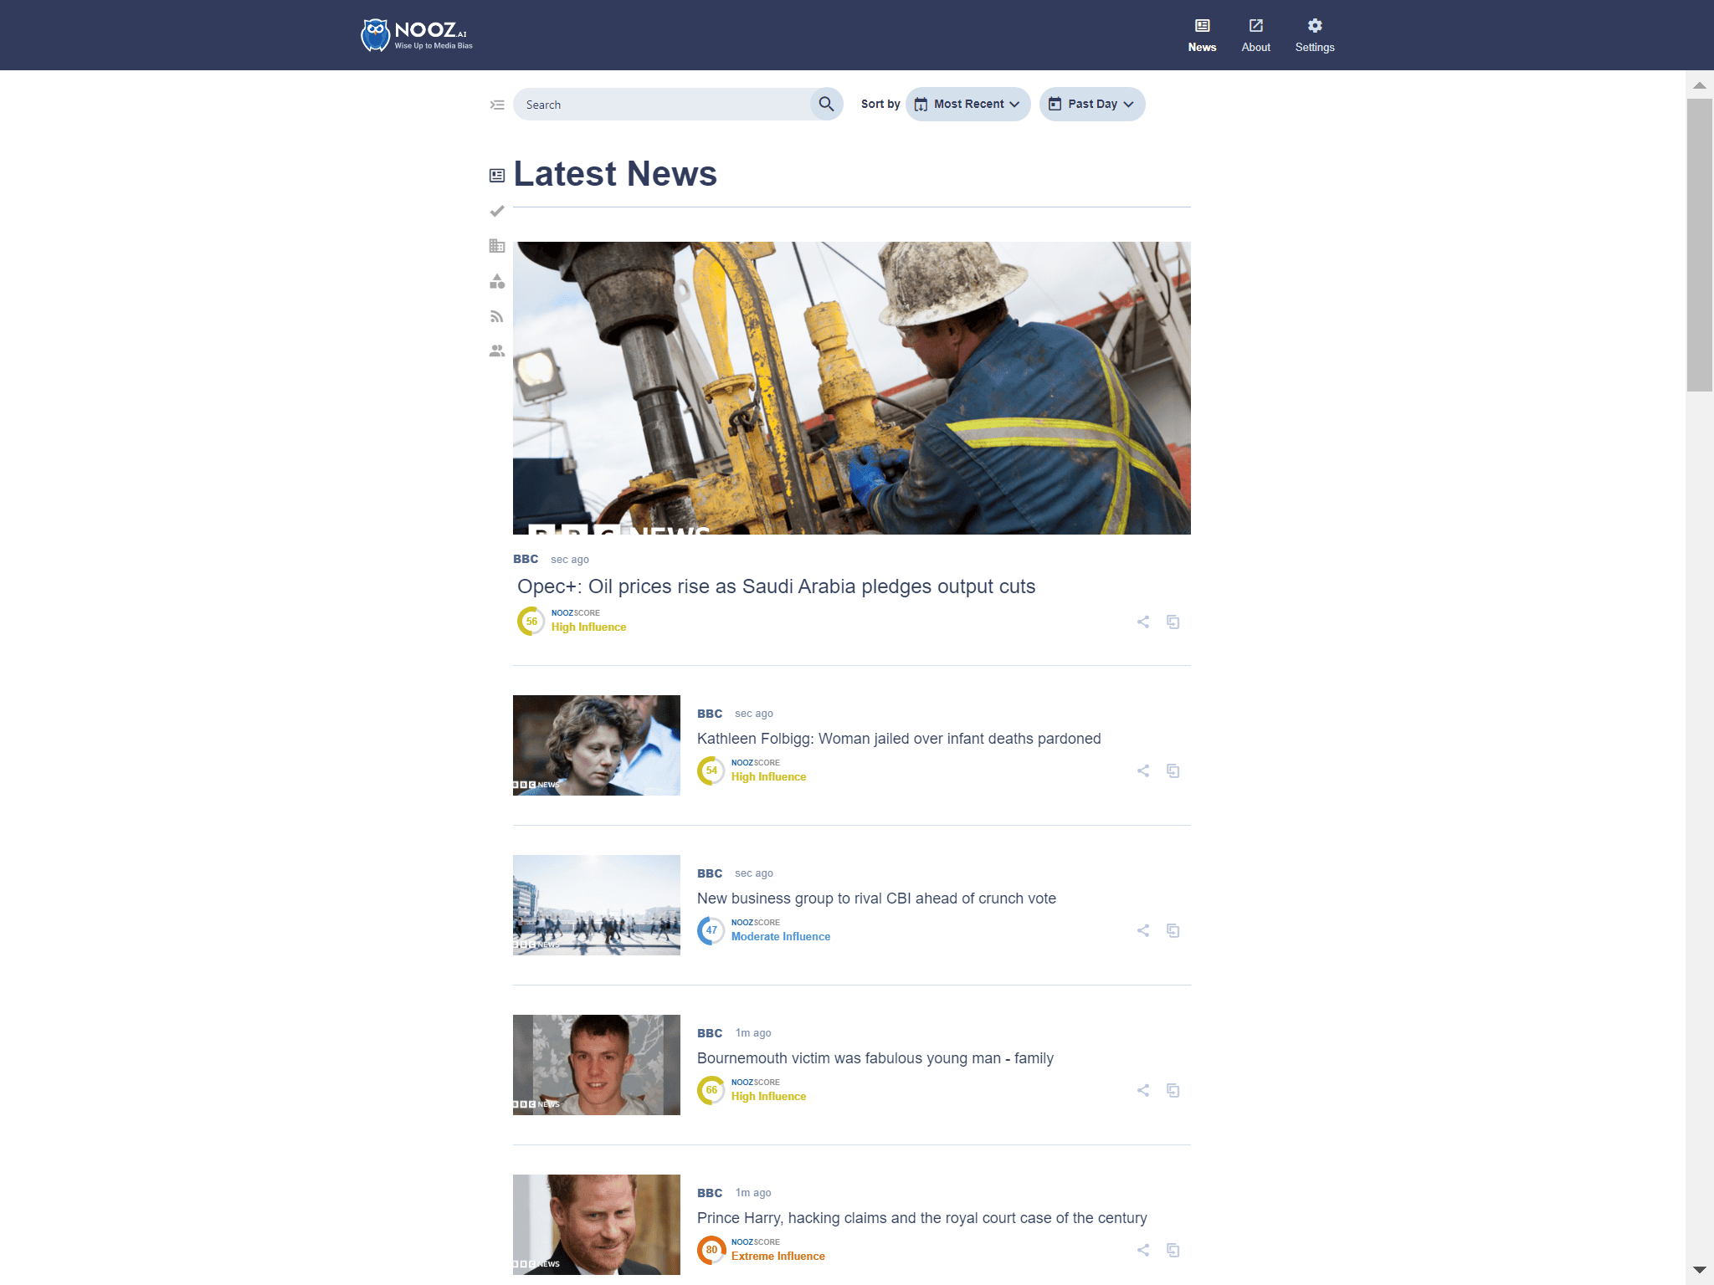Image resolution: width=1714 pixels, height=1285 pixels.
Task: Open the Bournemouth victim headline
Action: [x=875, y=1058]
